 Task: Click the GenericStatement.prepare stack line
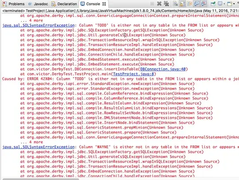click(x=98, y=133)
